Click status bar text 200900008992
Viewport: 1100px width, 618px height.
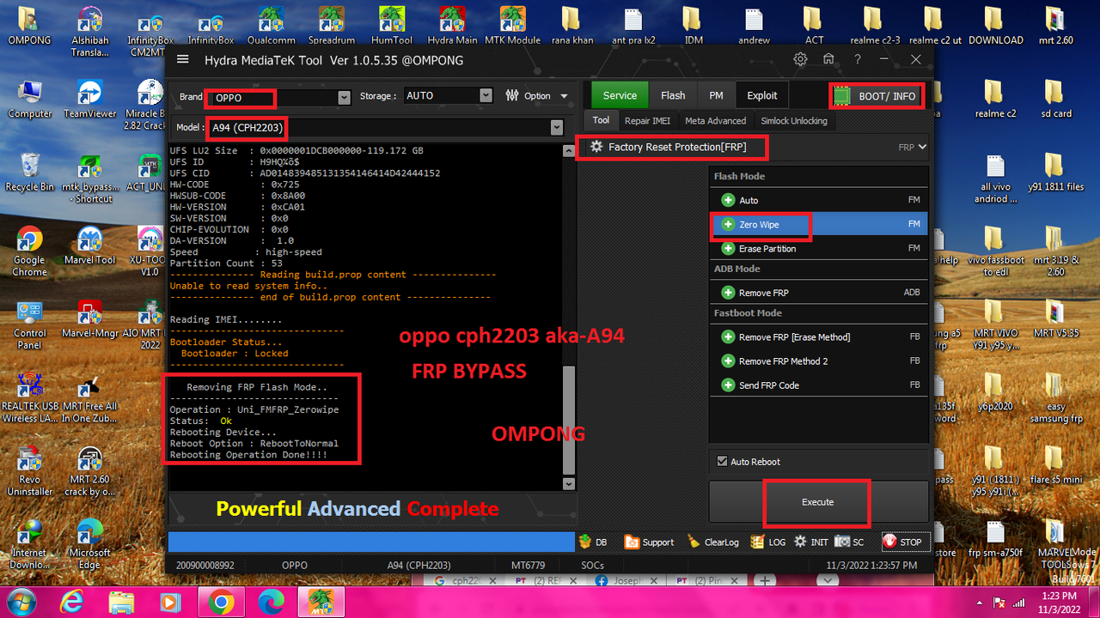click(x=205, y=565)
